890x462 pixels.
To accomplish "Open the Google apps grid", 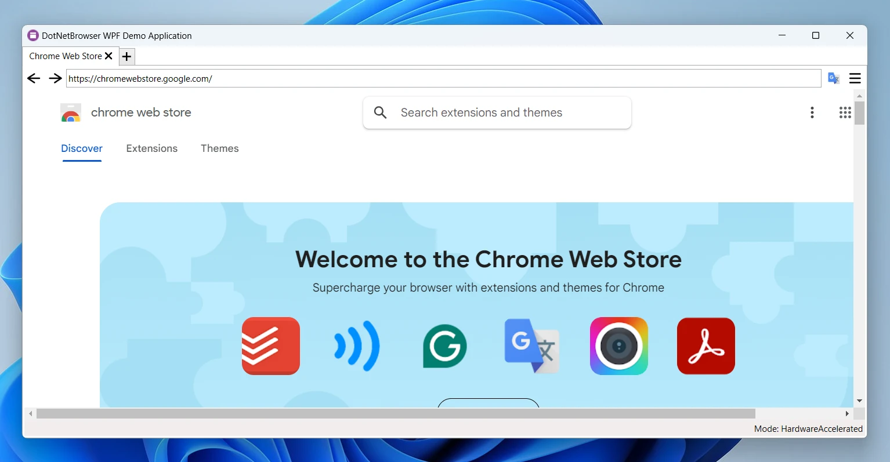I will (845, 112).
